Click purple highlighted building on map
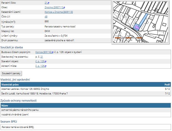Screen dimensions: 172x131 137,27
